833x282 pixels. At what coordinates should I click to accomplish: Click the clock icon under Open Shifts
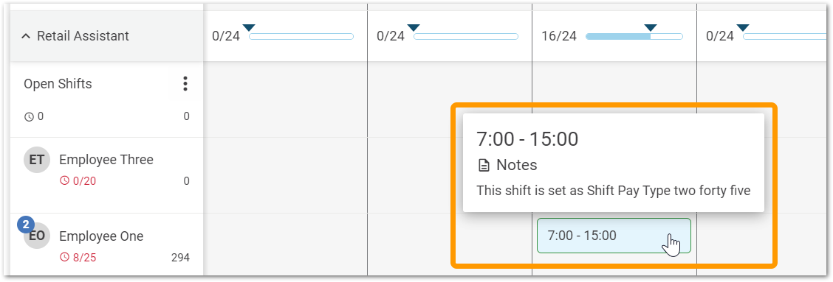pos(29,116)
